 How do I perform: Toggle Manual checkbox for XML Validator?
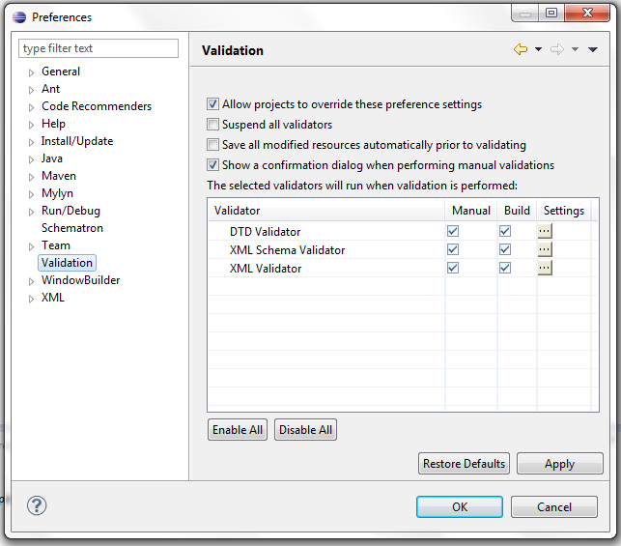pos(453,268)
